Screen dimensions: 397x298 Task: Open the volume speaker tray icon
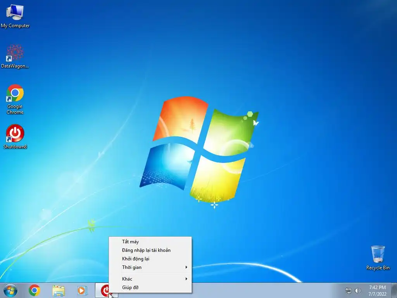(357, 291)
